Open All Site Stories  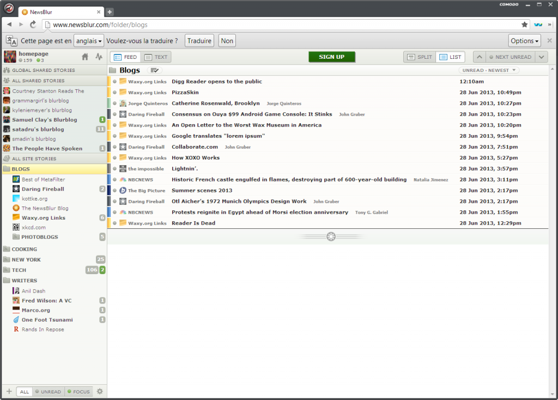click(x=54, y=159)
